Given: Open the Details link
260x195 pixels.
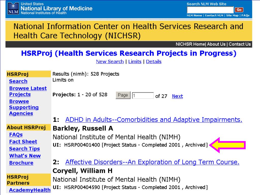Looking at the screenshot, I should point(154,61).
